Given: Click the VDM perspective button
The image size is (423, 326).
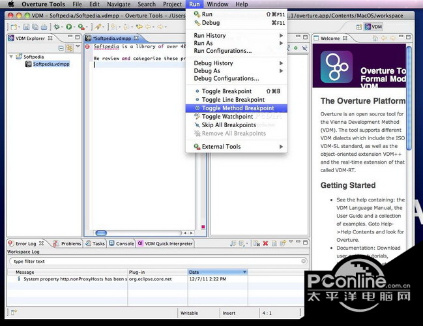Looking at the screenshot, I should coord(373,27).
